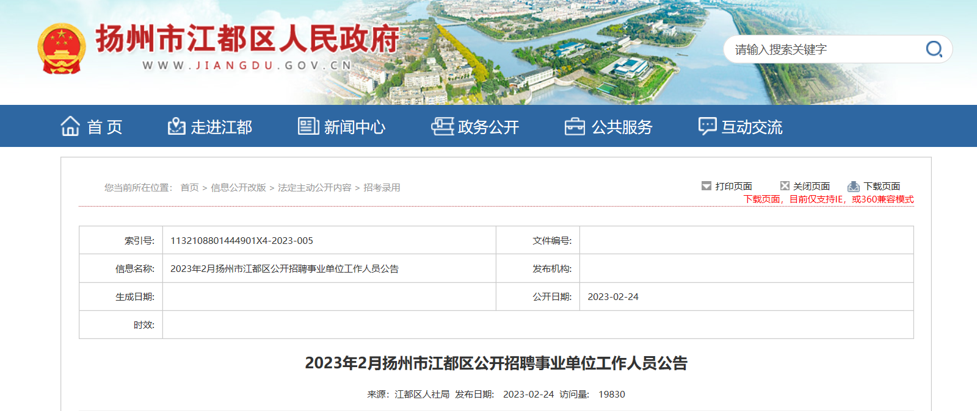Click the 发布机构 label cell
The image size is (977, 411).
click(538, 268)
